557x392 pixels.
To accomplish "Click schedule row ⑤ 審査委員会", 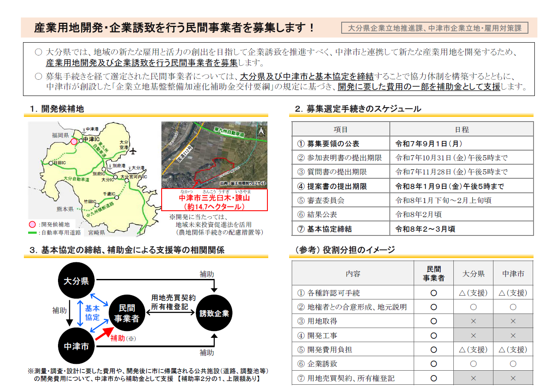I will point(341,200).
